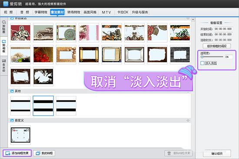Open the 画面风格 tab
The image size is (239, 159).
[90, 12]
